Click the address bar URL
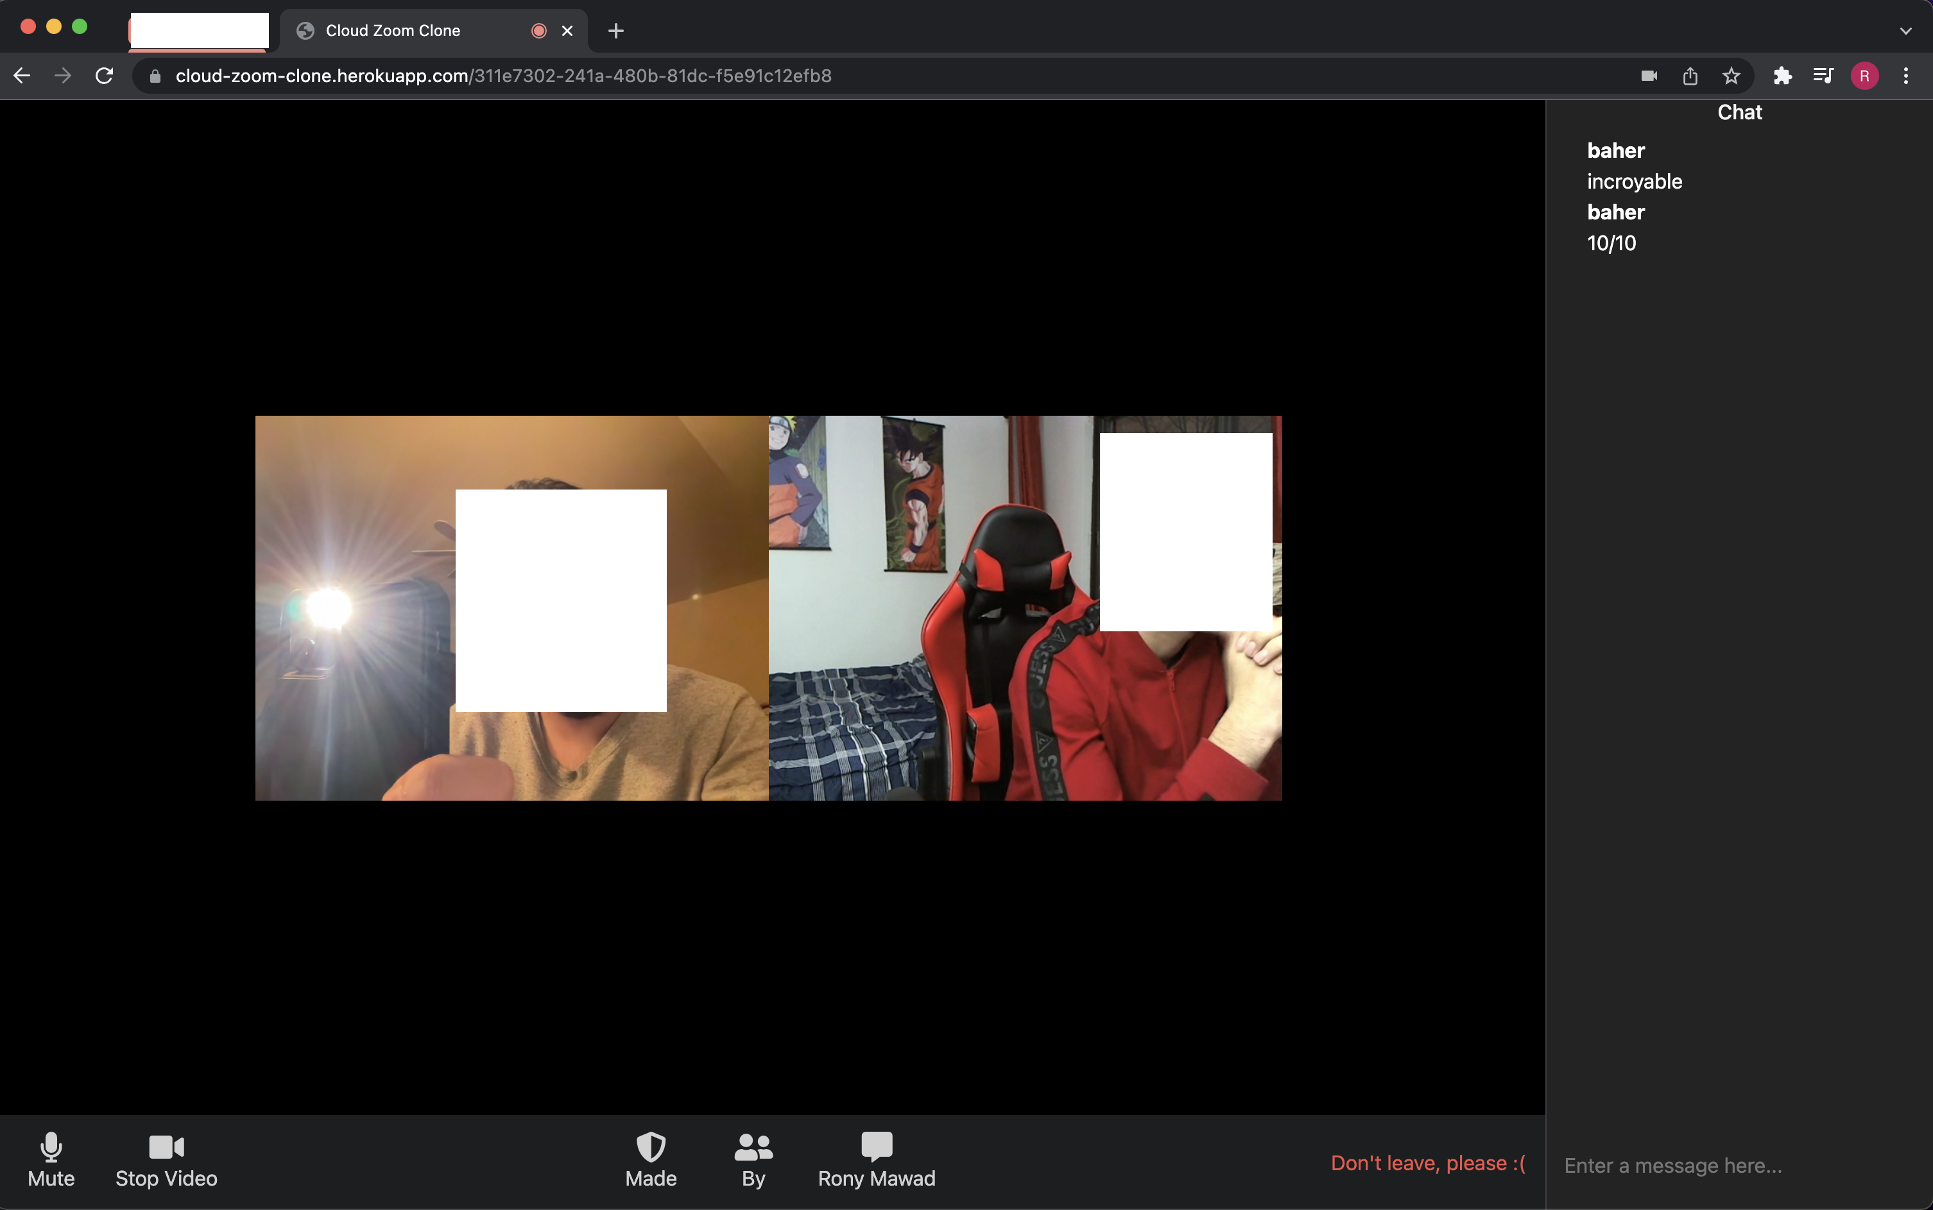 tap(503, 76)
